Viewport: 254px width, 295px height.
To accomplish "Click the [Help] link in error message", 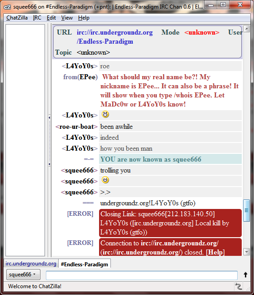I will 215,252.
